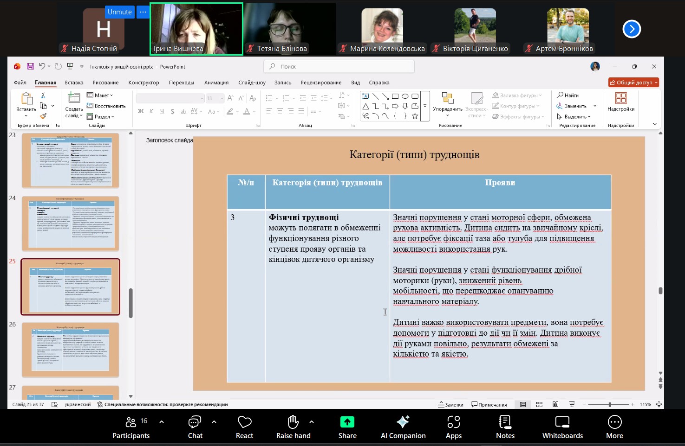Expand the Раздел section dropdown
This screenshot has width=685, height=446.
click(x=101, y=116)
